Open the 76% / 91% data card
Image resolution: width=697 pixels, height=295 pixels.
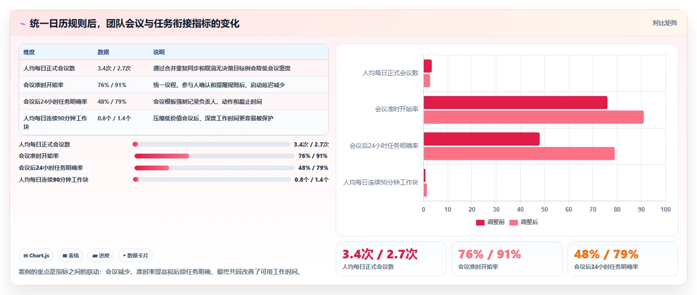pos(507,259)
